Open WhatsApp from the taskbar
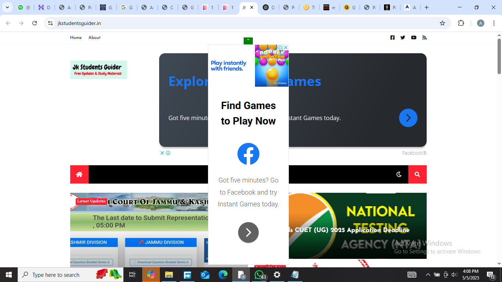Viewport: 502px width, 282px height. (x=259, y=275)
